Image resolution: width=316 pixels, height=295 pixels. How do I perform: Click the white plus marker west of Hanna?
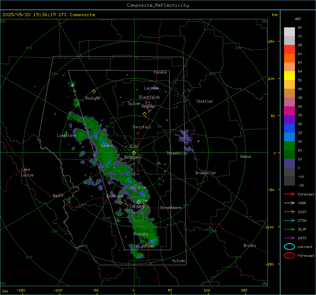coord(198,141)
